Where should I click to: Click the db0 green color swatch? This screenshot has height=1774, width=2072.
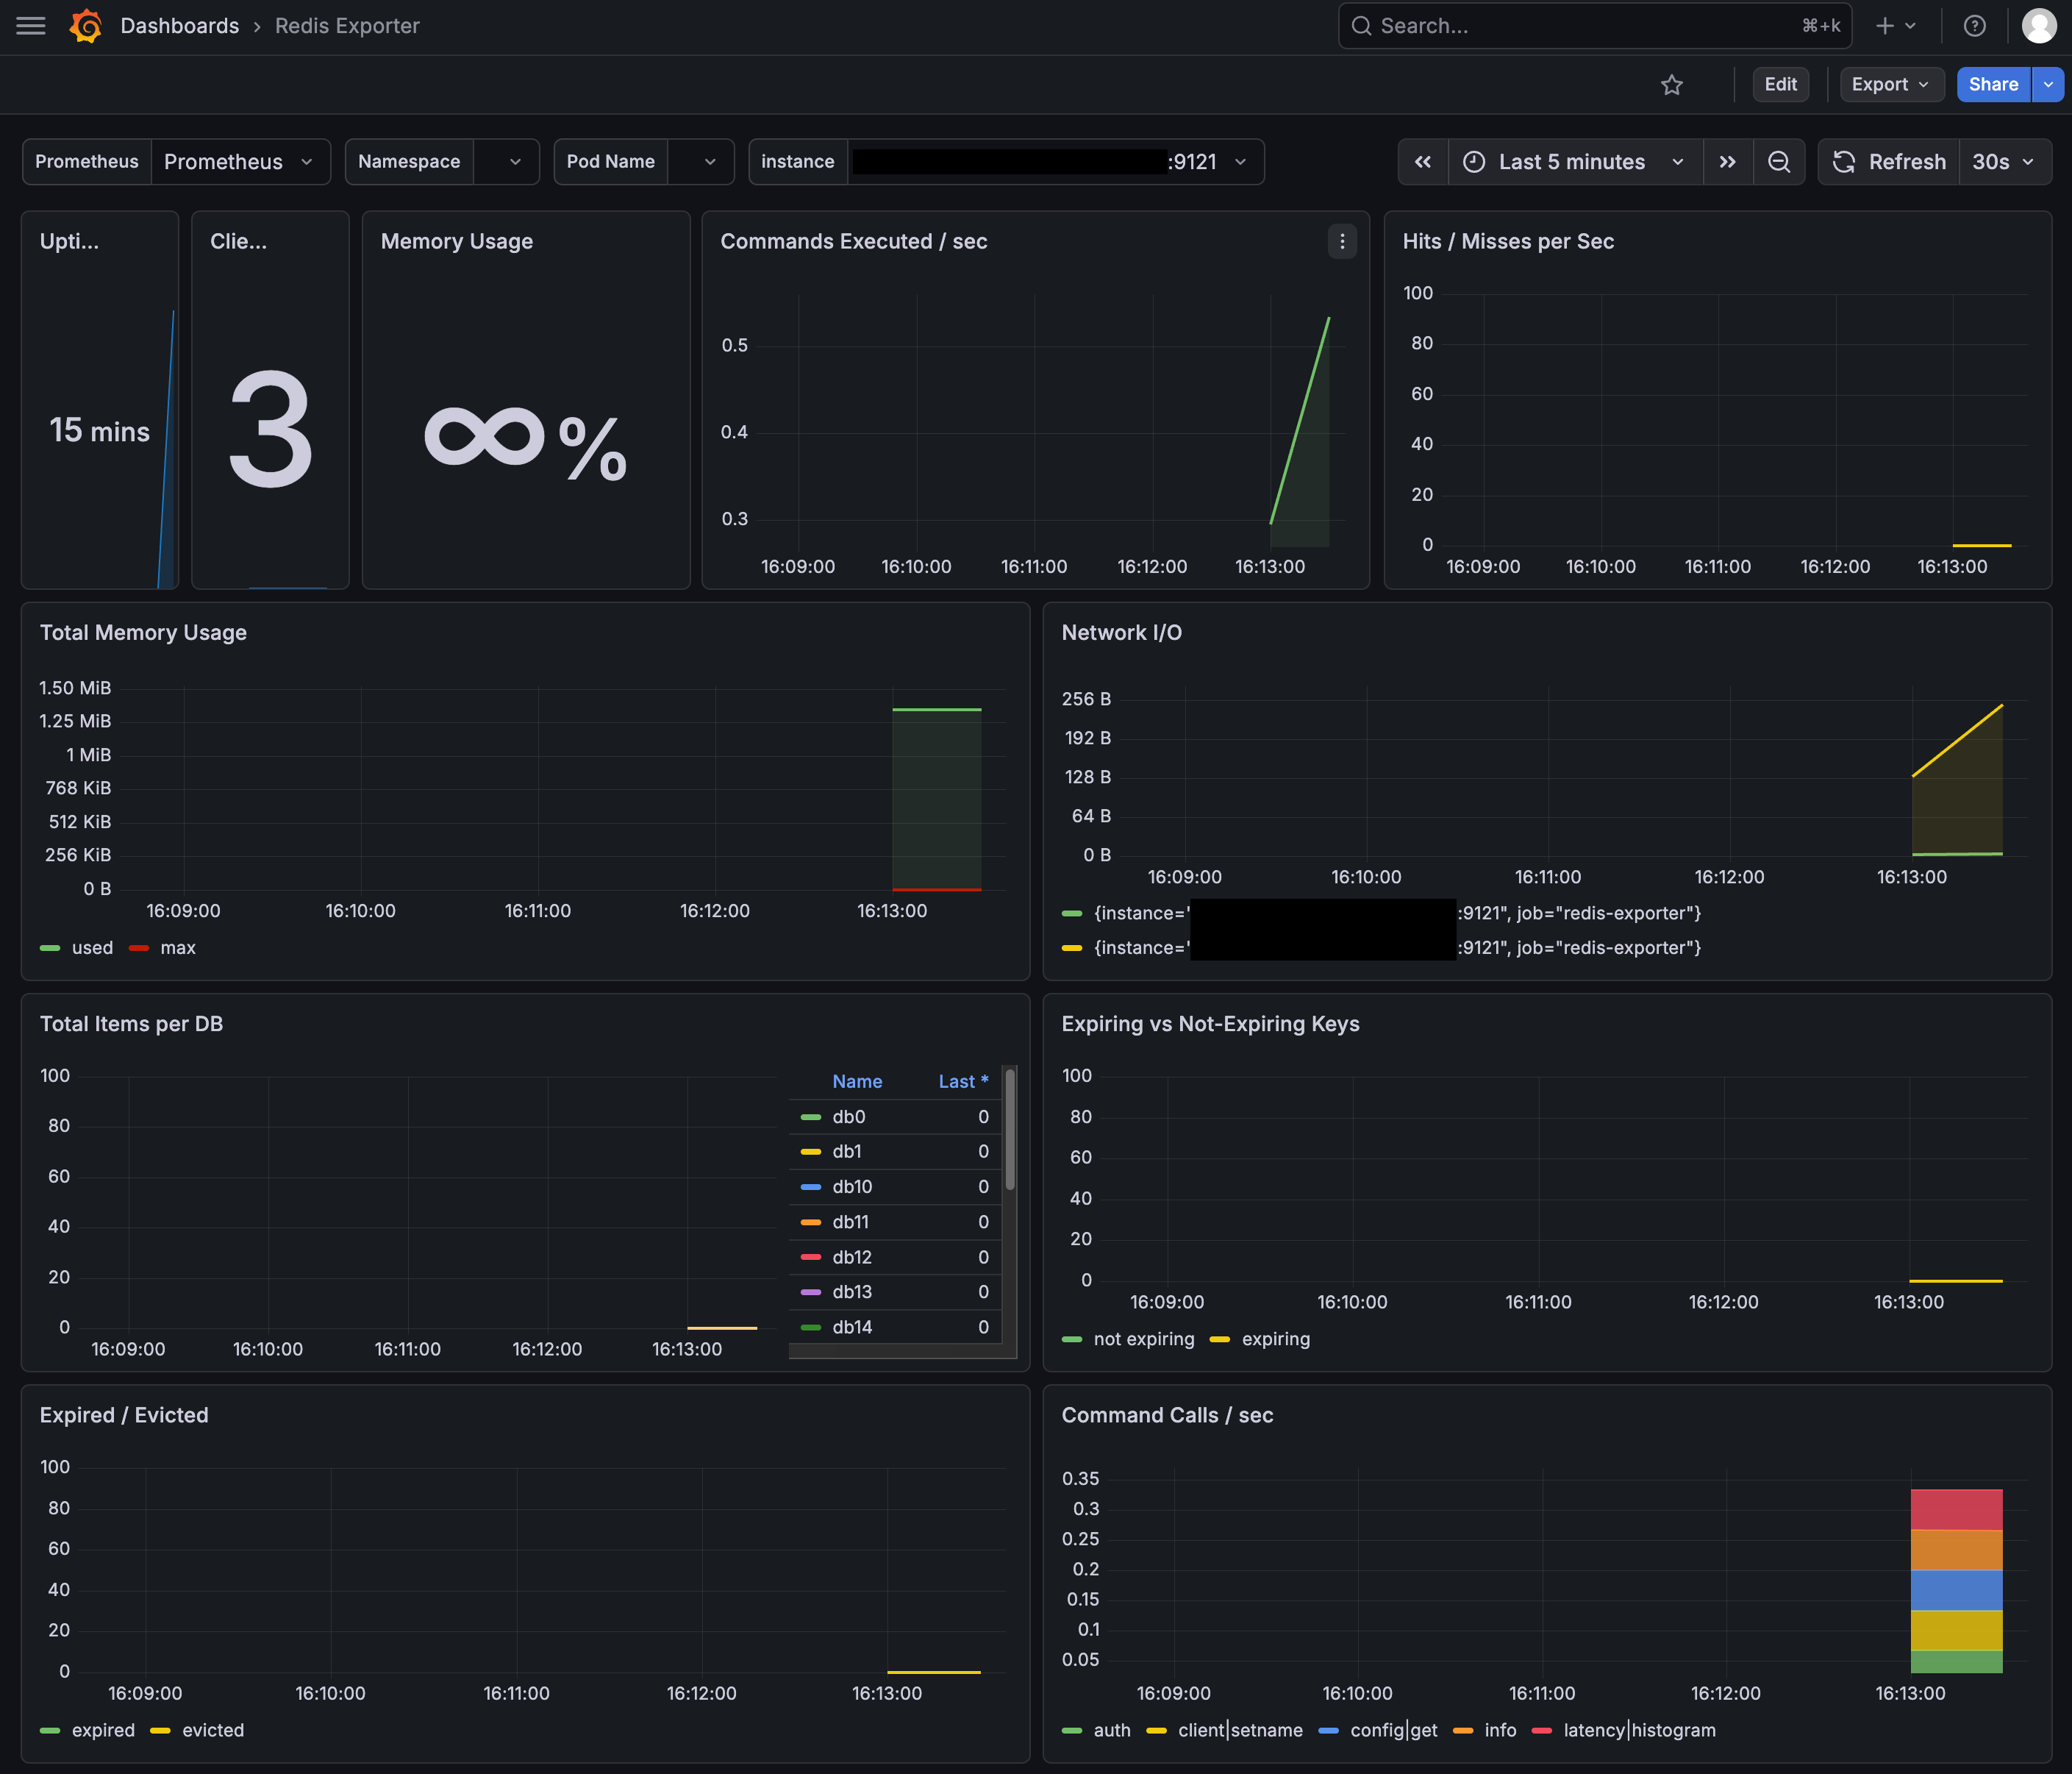click(x=811, y=1116)
